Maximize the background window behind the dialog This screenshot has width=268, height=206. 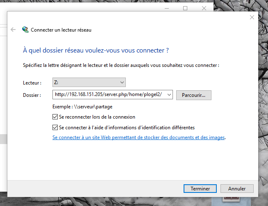pos(185,8)
